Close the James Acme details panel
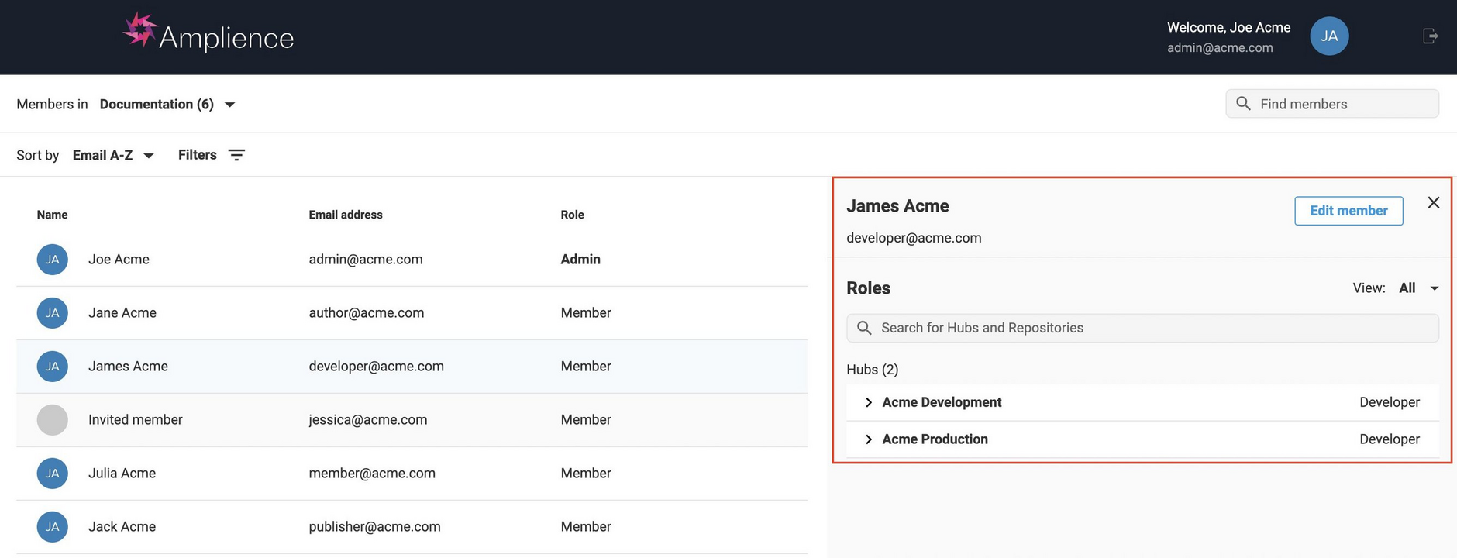The height and width of the screenshot is (558, 1457). point(1434,202)
